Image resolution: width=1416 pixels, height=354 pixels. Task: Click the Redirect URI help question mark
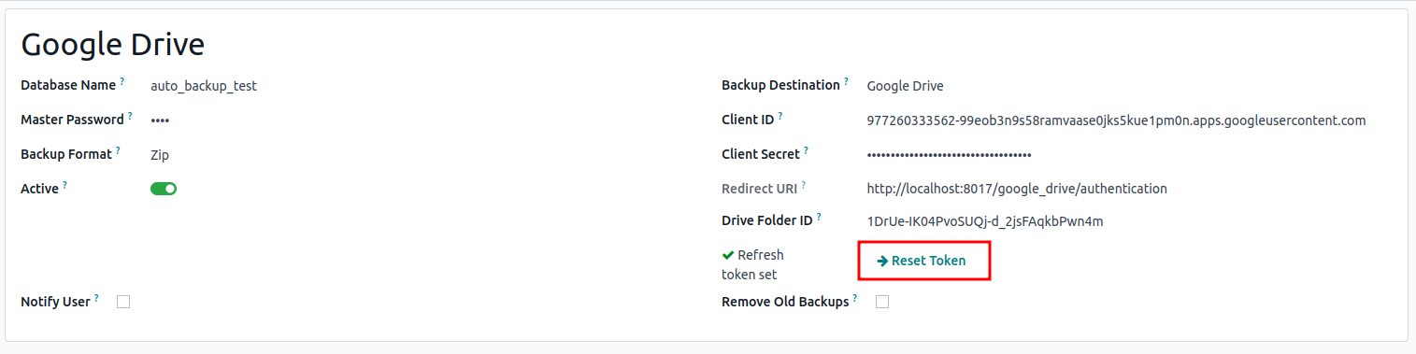point(804,186)
